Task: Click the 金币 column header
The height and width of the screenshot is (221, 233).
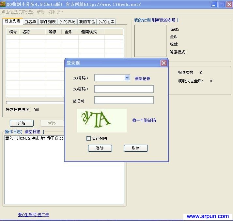Action: [x=70, y=32]
